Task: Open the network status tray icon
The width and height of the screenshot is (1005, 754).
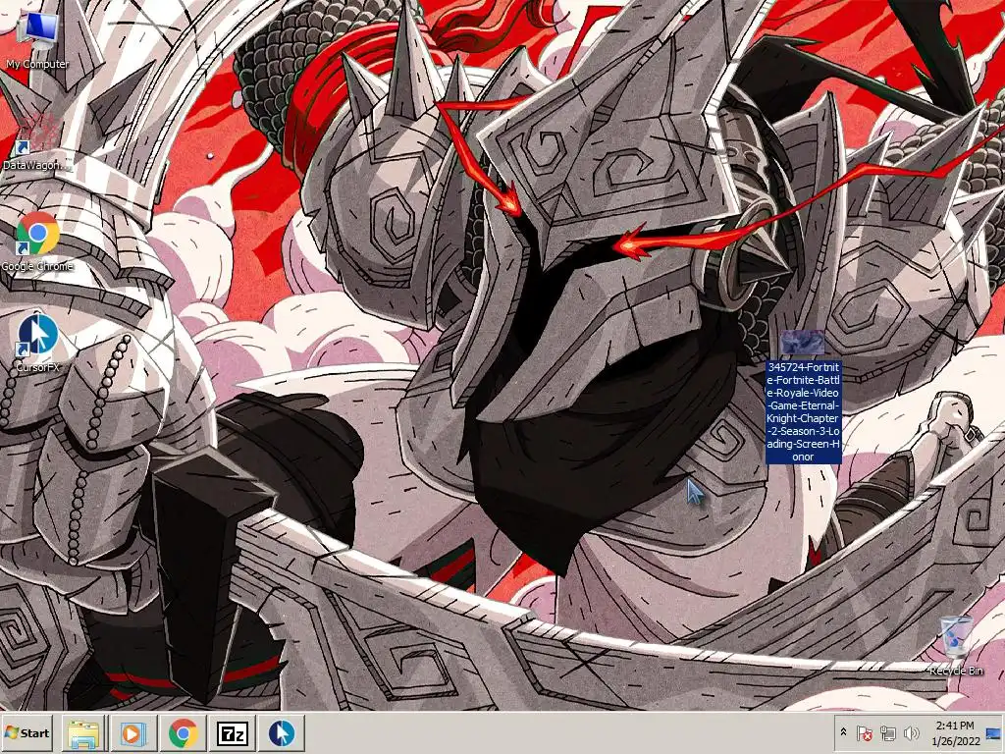Action: (887, 732)
